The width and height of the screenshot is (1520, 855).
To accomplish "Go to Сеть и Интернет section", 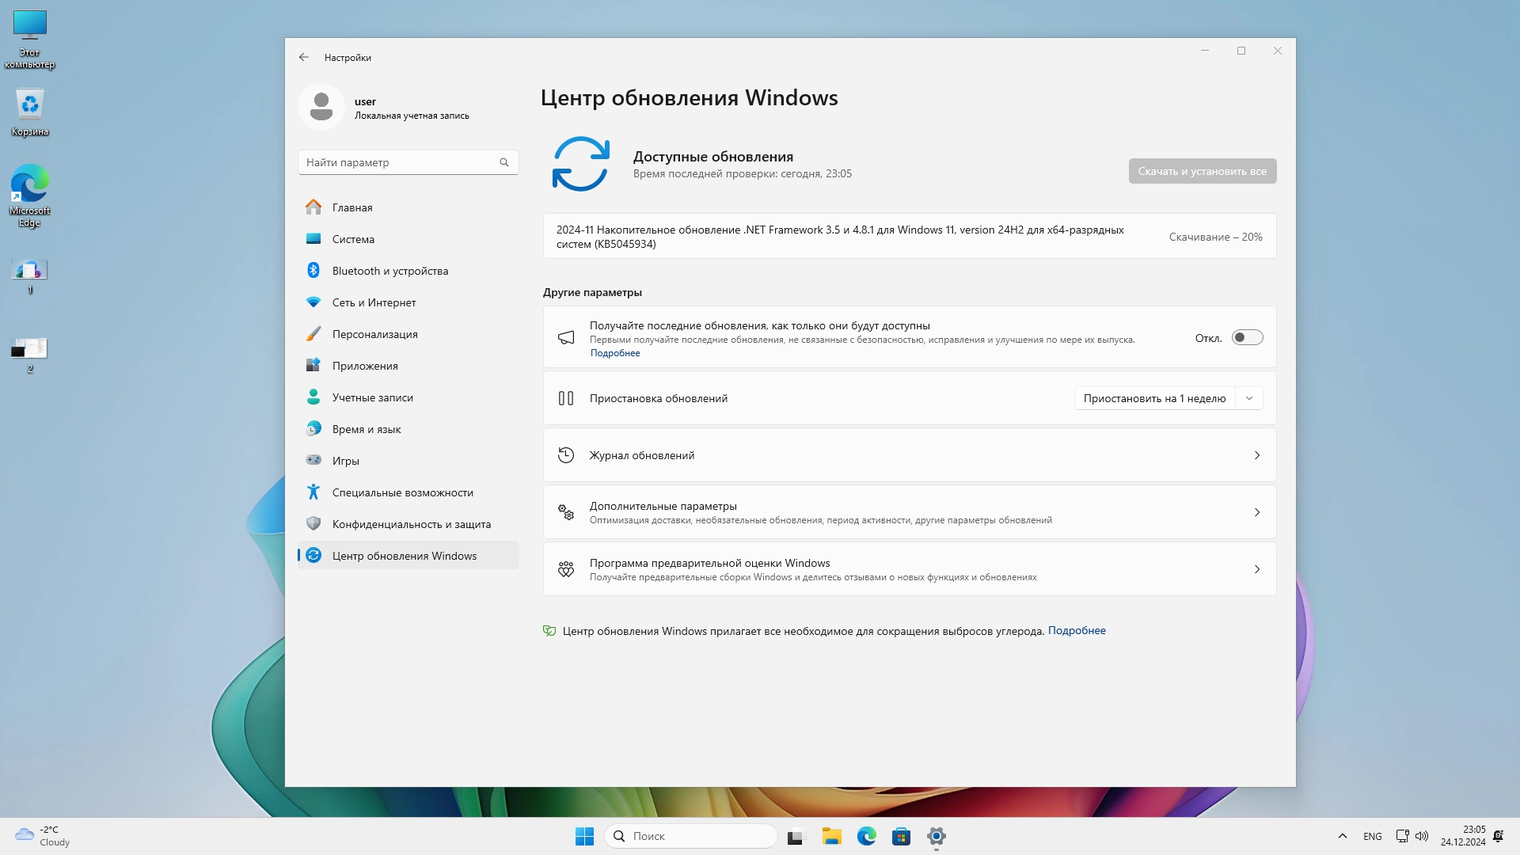I will coord(374,302).
